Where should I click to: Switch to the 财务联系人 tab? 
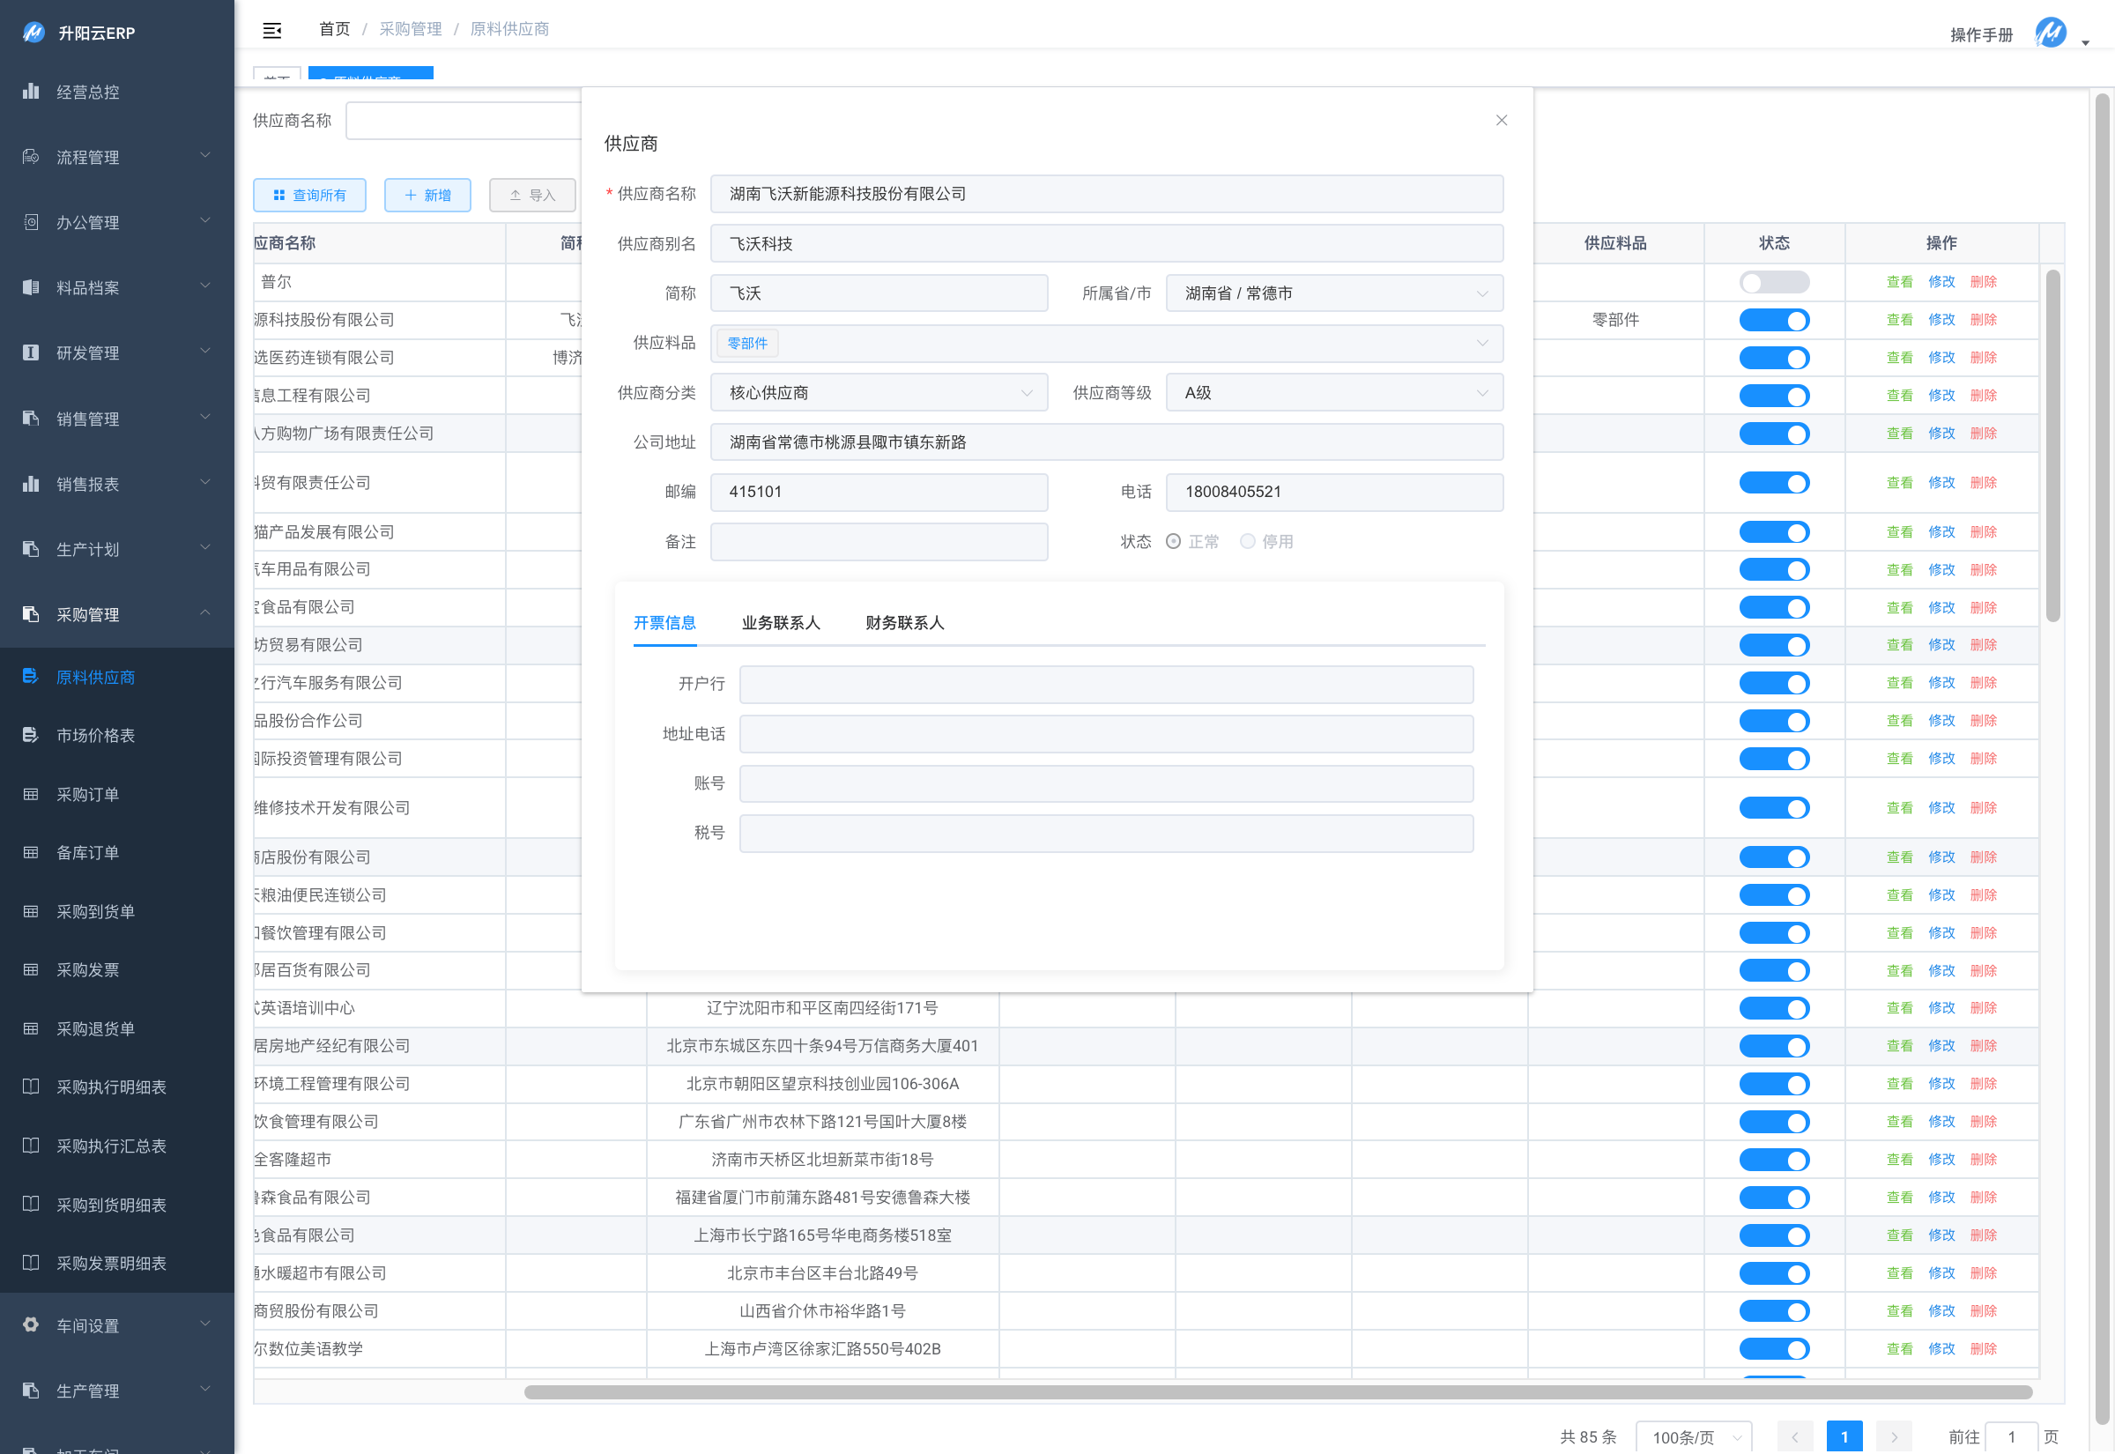tap(903, 622)
